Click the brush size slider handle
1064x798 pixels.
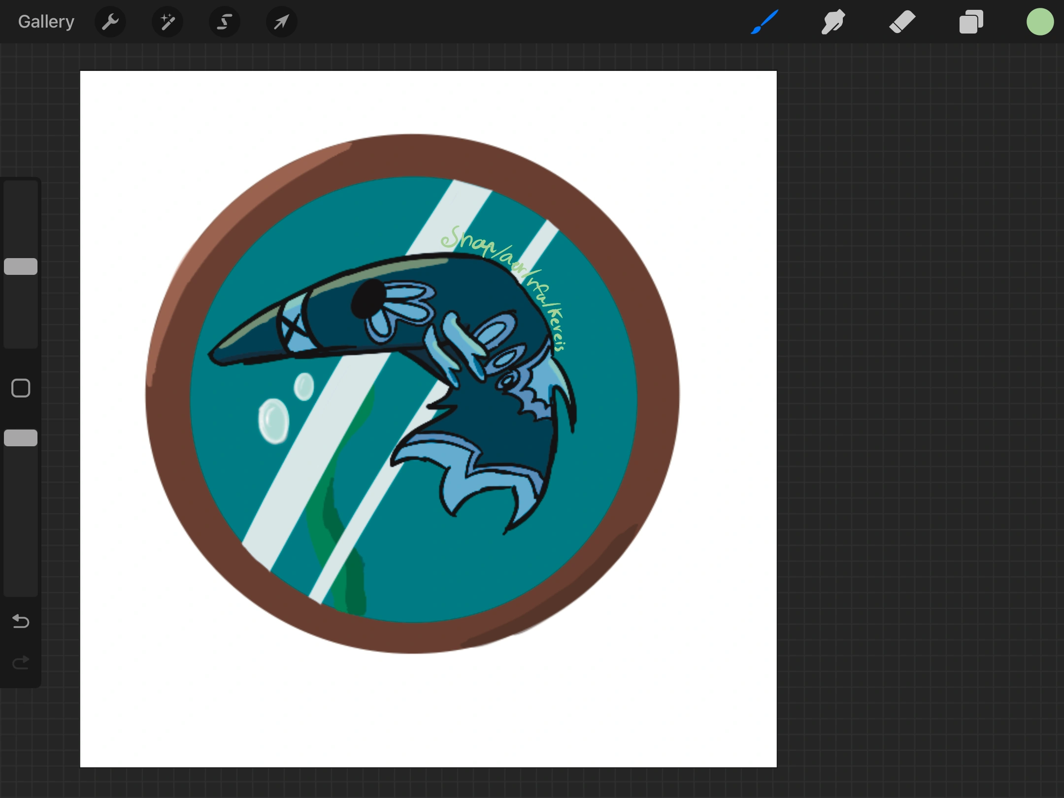click(21, 266)
